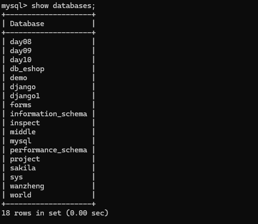Viewport: 258px width, 224px height.
Task: Select the project database name
Action: coord(25,159)
